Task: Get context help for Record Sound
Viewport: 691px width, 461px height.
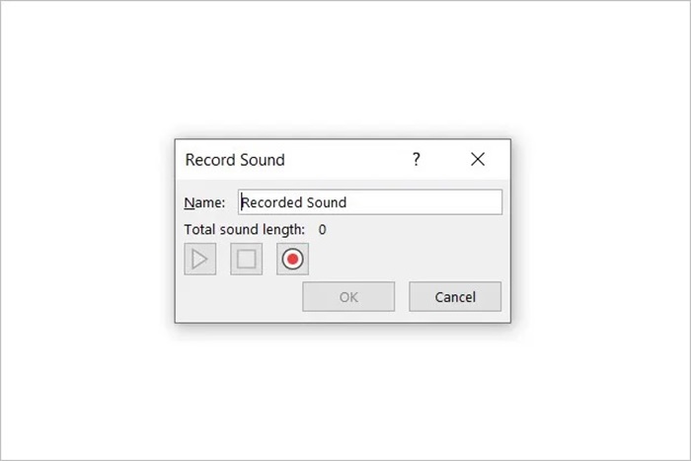Action: point(417,159)
